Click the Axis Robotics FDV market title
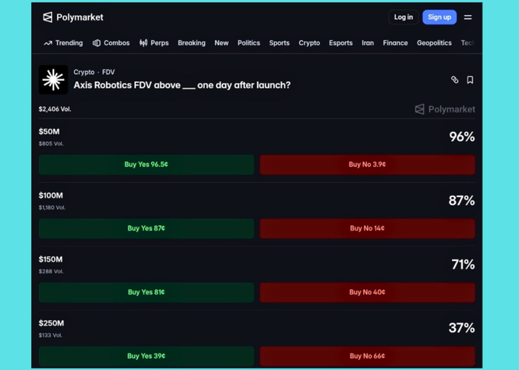The width and height of the screenshot is (519, 370). coord(182,85)
